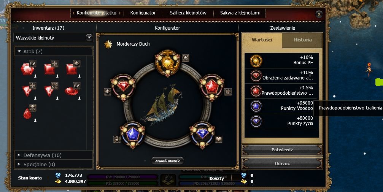Click the Potwierdź button
The image size is (383, 192).
282,150
